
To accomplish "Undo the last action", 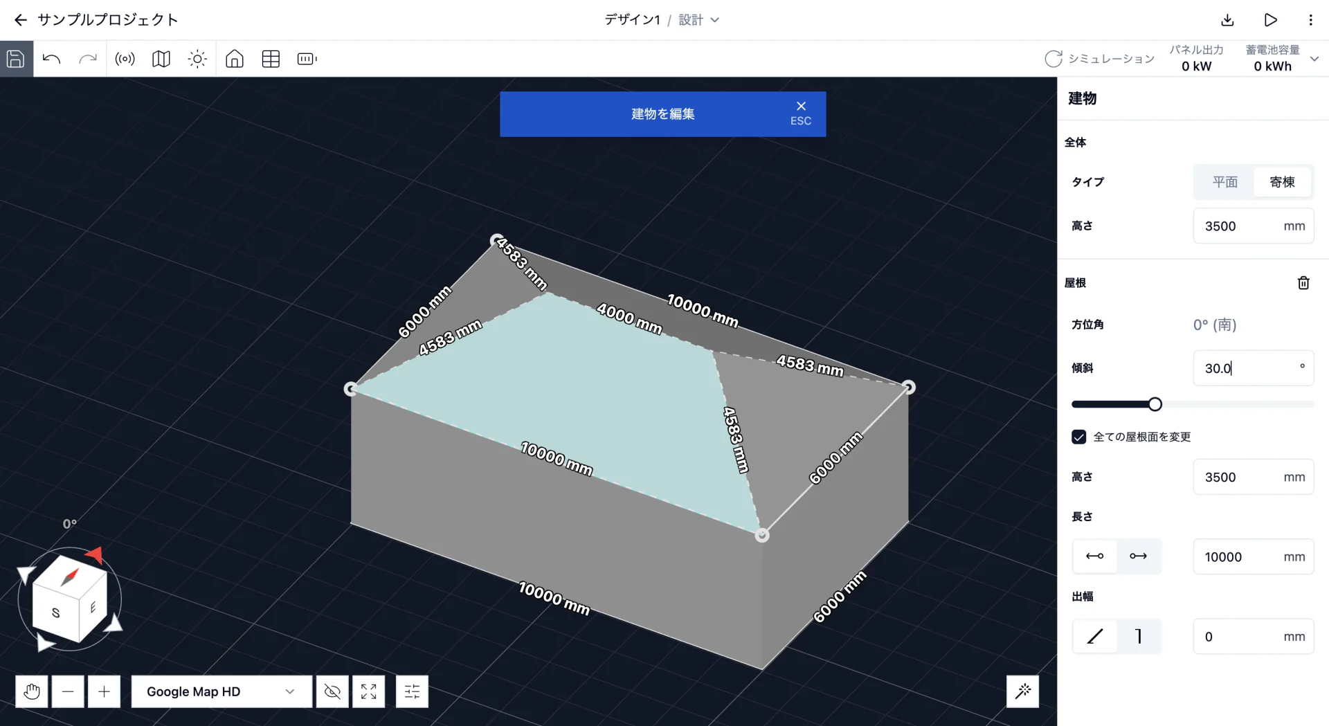I will click(52, 59).
